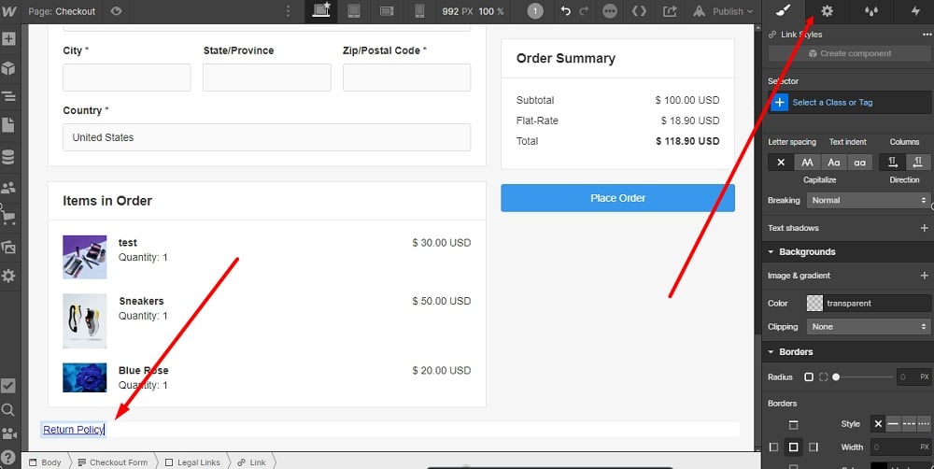Screen dimensions: 934x469
Task: Open the export code brackets icon
Action: pyautogui.click(x=639, y=10)
